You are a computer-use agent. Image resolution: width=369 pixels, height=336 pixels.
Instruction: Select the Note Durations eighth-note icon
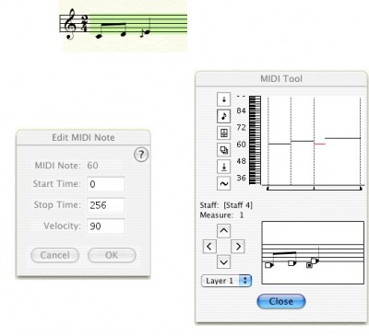[x=224, y=116]
